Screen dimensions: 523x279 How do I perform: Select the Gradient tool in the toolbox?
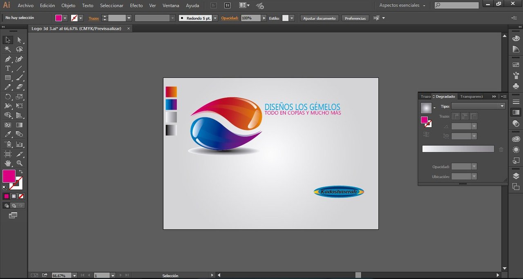(19, 125)
